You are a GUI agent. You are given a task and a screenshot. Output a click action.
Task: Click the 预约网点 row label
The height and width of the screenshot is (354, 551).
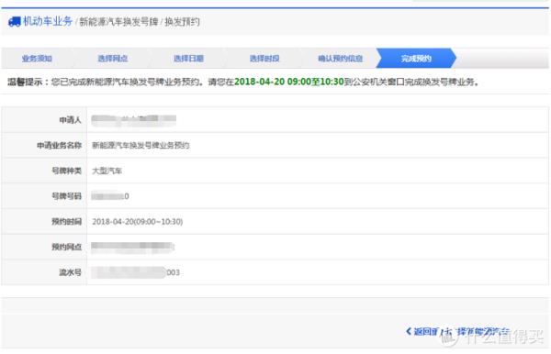coord(66,247)
